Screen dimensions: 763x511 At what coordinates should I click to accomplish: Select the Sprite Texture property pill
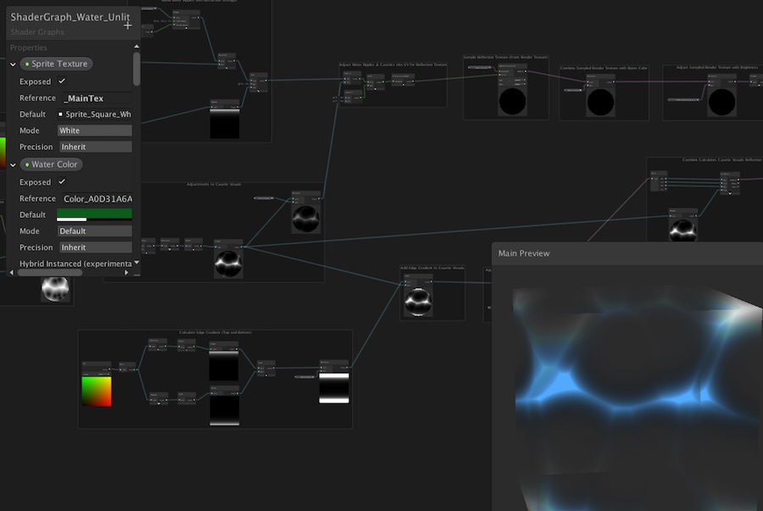57,64
